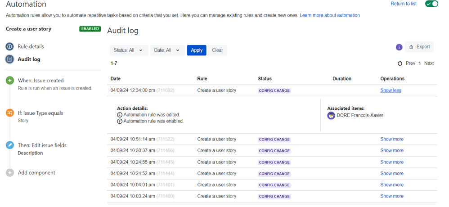The width and height of the screenshot is (449, 207).
Task: Open the Rule details section
Action: (31, 46)
